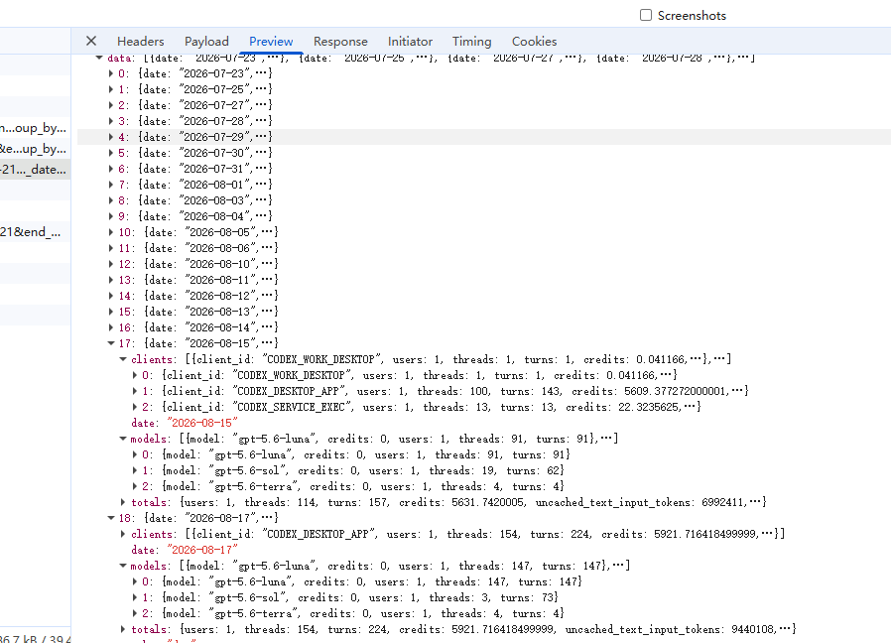Expand item 15 dated 2026-08-13
The width and height of the screenshot is (891, 643).
tap(111, 312)
